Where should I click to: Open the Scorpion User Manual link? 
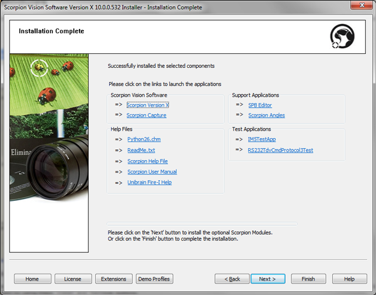(x=152, y=172)
